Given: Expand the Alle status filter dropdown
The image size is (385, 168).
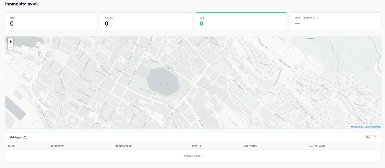Looking at the screenshot, I should tap(371, 137).
